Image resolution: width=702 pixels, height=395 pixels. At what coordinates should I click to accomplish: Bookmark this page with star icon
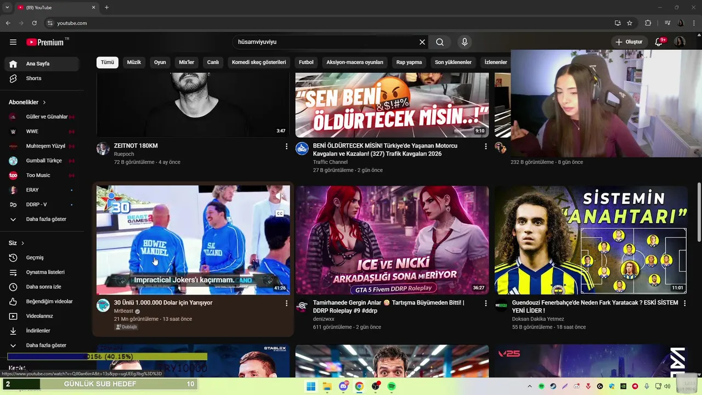click(x=630, y=23)
